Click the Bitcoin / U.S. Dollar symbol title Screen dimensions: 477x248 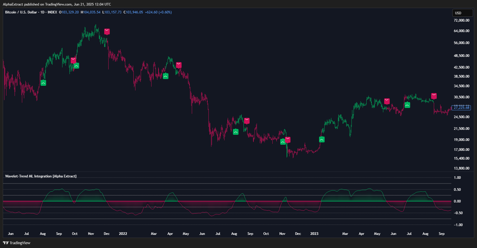tap(21, 12)
